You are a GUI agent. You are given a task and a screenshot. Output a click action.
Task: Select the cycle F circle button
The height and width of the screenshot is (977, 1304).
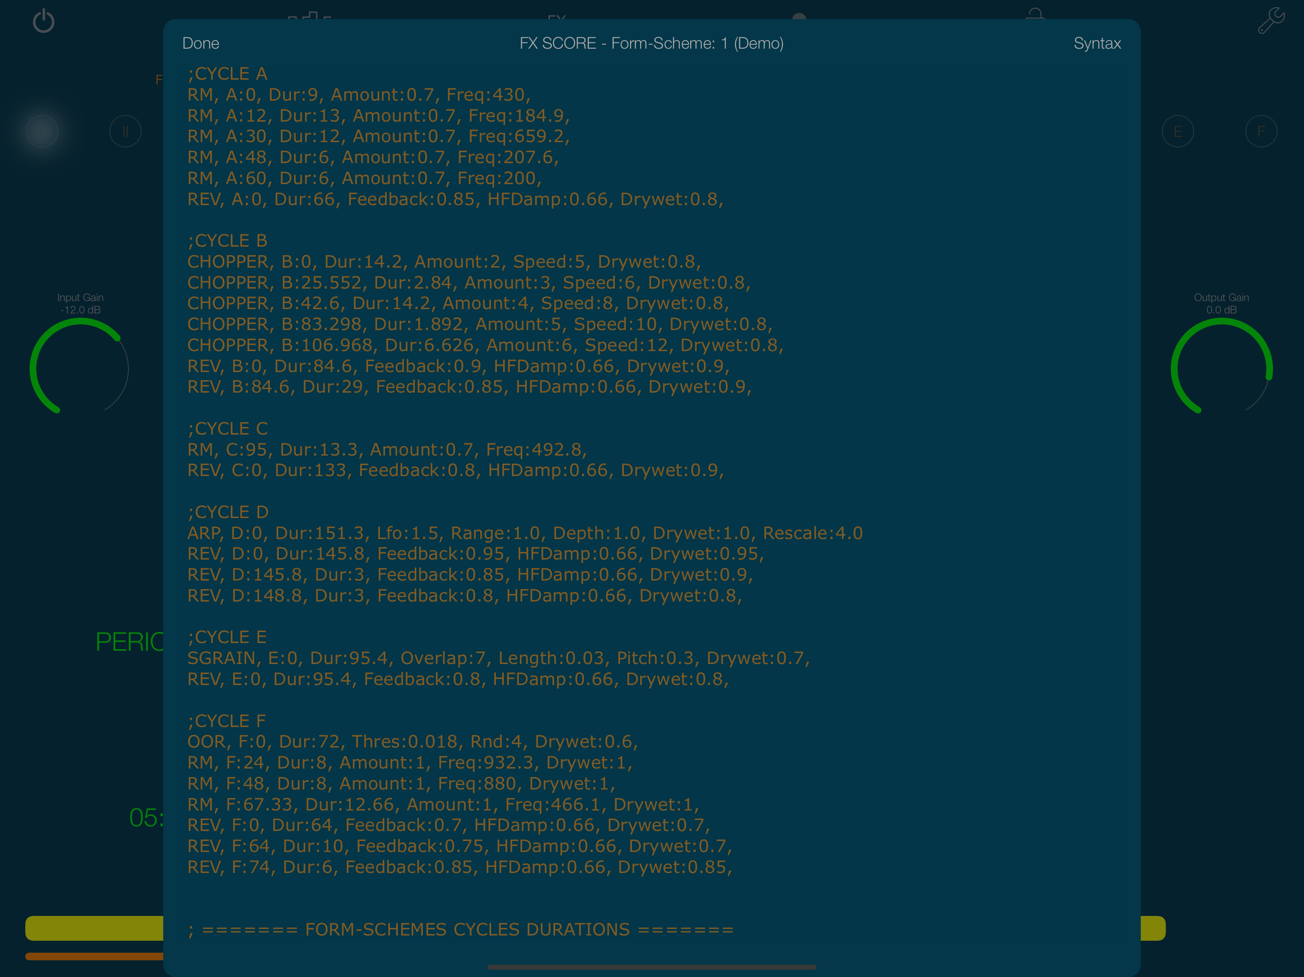click(1261, 131)
